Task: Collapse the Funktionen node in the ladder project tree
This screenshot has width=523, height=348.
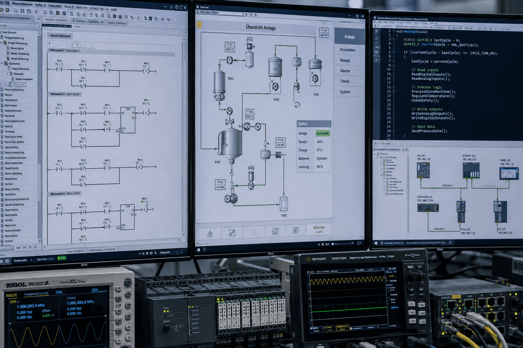Action: point(2,64)
